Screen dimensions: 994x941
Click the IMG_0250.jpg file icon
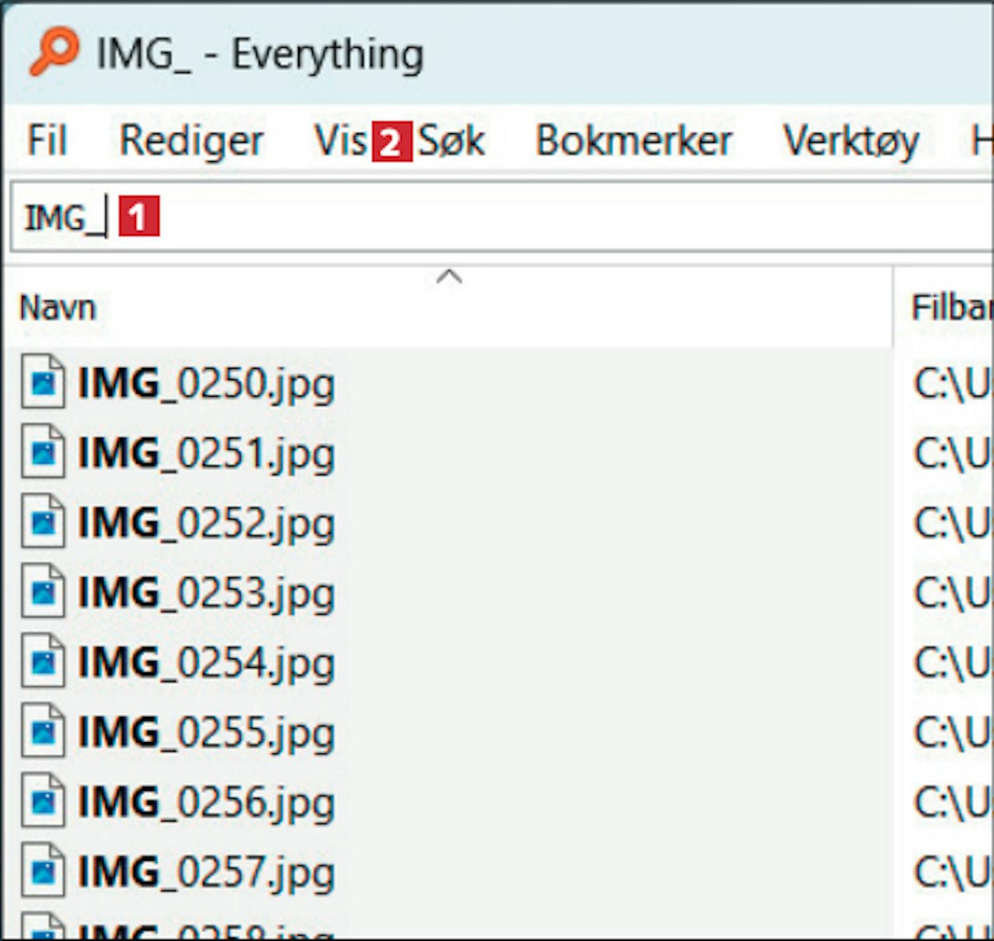[x=43, y=382]
